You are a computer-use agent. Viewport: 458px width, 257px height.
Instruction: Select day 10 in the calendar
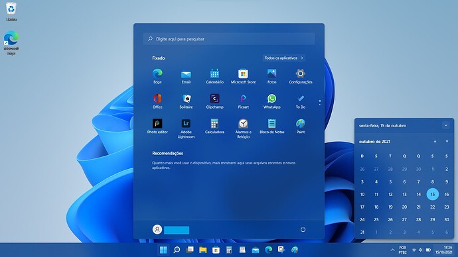click(362, 194)
